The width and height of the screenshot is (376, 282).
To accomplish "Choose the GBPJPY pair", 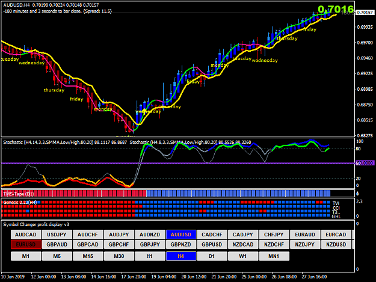I will tap(150, 245).
